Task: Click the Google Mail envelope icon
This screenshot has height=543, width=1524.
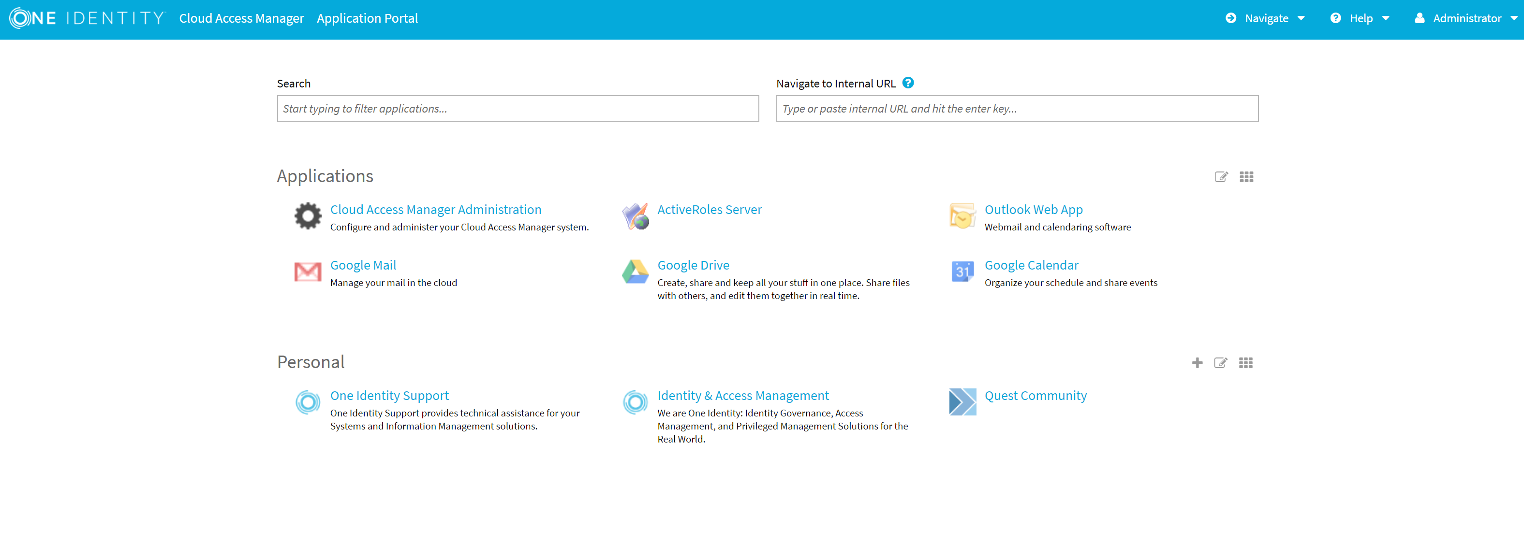Action: point(308,272)
